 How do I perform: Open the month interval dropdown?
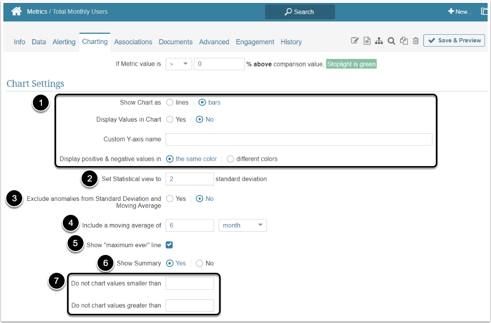tap(243, 225)
